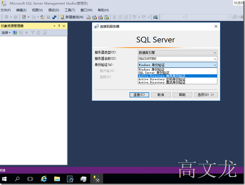Launch Internet Explorer from taskbar
The height and width of the screenshot is (185, 245).
(44, 179)
